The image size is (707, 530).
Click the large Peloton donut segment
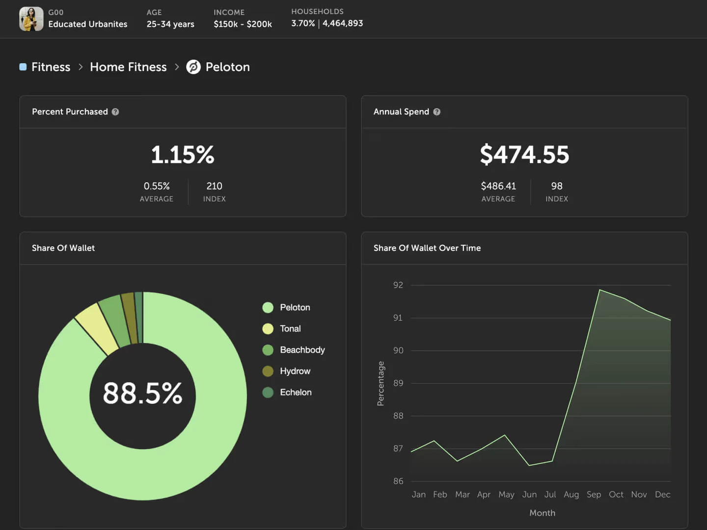pos(196,442)
